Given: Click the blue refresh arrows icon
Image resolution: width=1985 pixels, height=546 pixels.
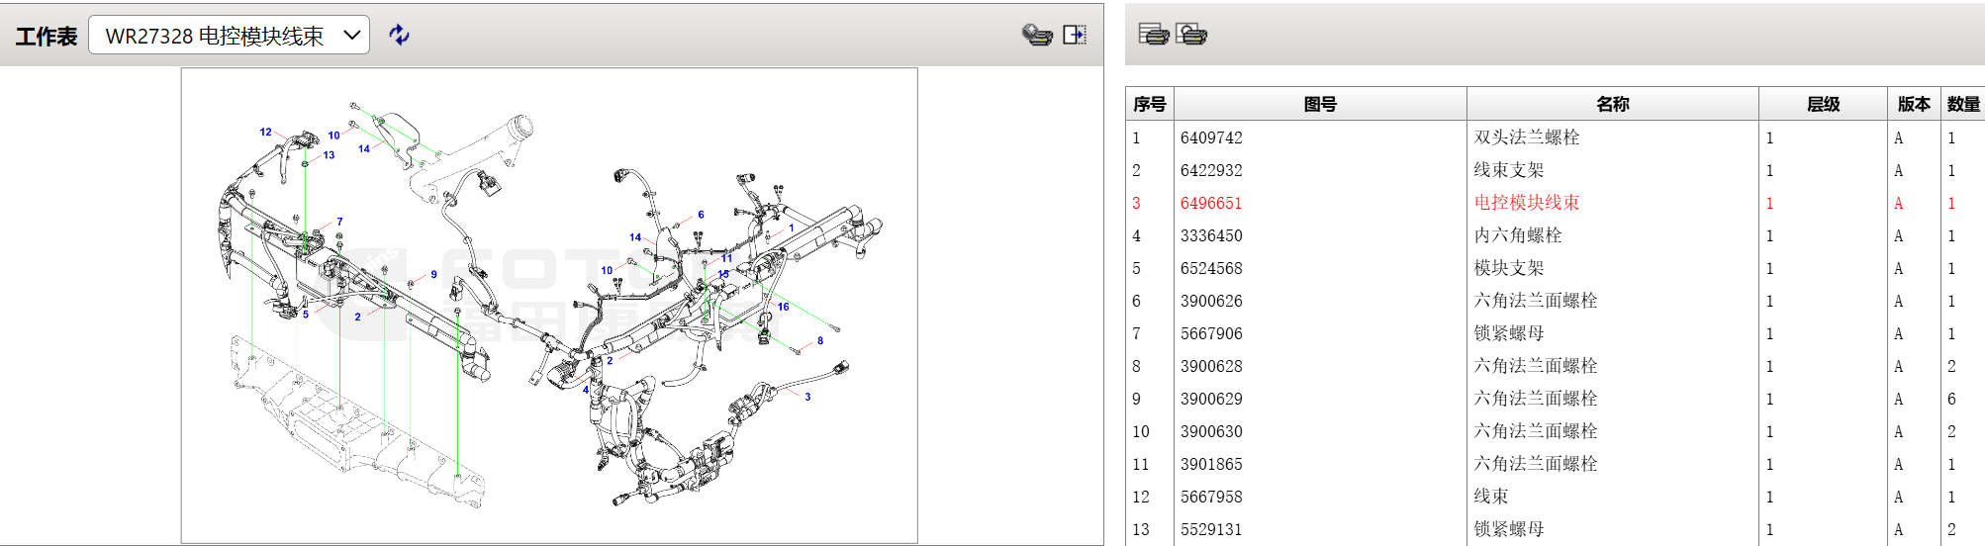Looking at the screenshot, I should (399, 35).
